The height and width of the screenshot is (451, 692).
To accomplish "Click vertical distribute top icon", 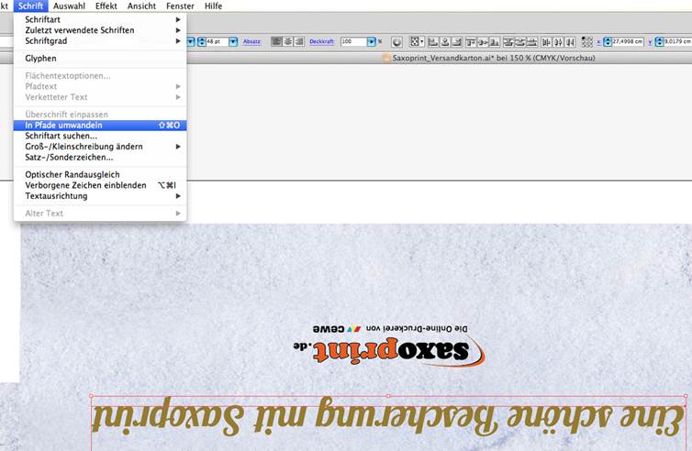I will pos(508,42).
